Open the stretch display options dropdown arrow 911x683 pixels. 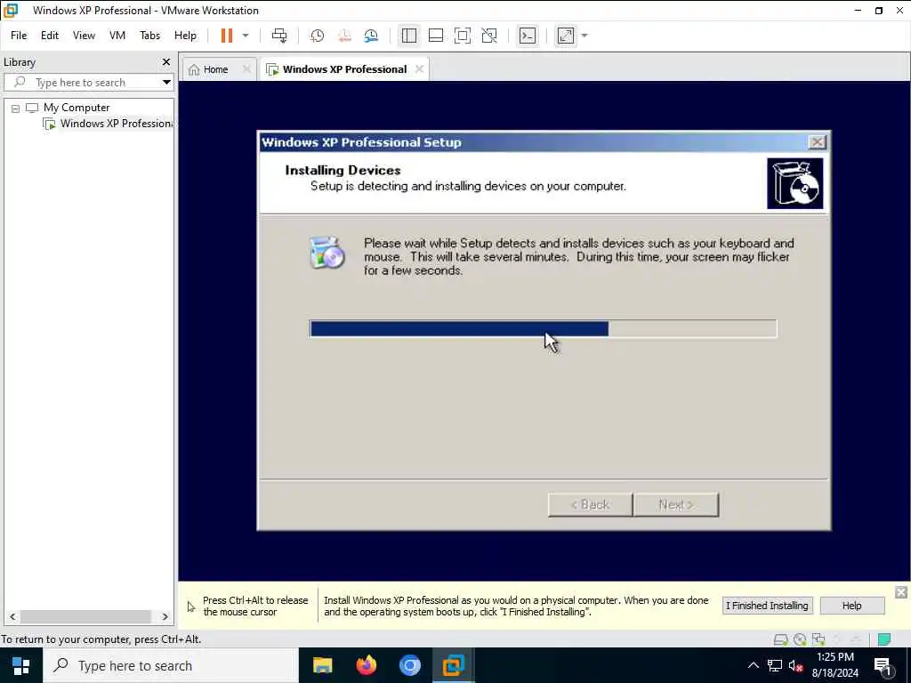(584, 36)
